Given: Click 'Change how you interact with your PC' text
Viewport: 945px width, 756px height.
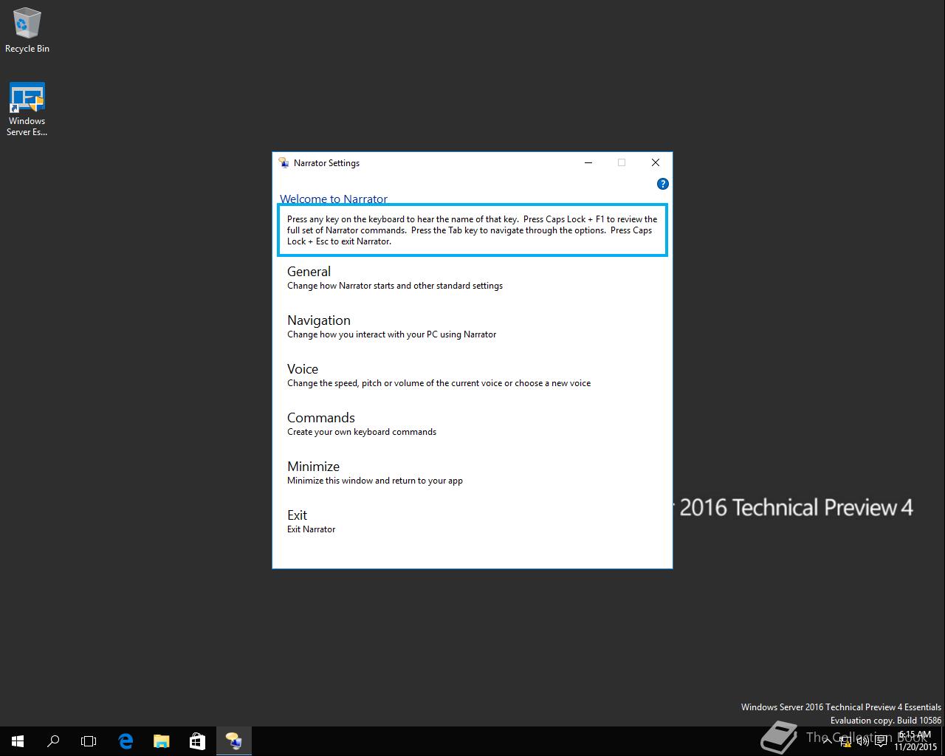Looking at the screenshot, I should tap(392, 334).
